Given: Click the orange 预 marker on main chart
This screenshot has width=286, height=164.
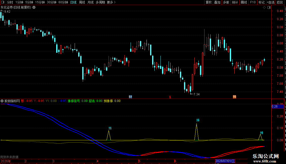Looking at the screenshot, I should click(x=235, y=97).
